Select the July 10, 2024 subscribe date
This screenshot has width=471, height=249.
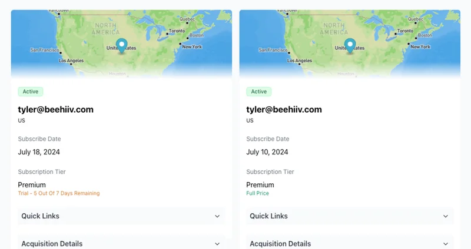click(x=267, y=152)
